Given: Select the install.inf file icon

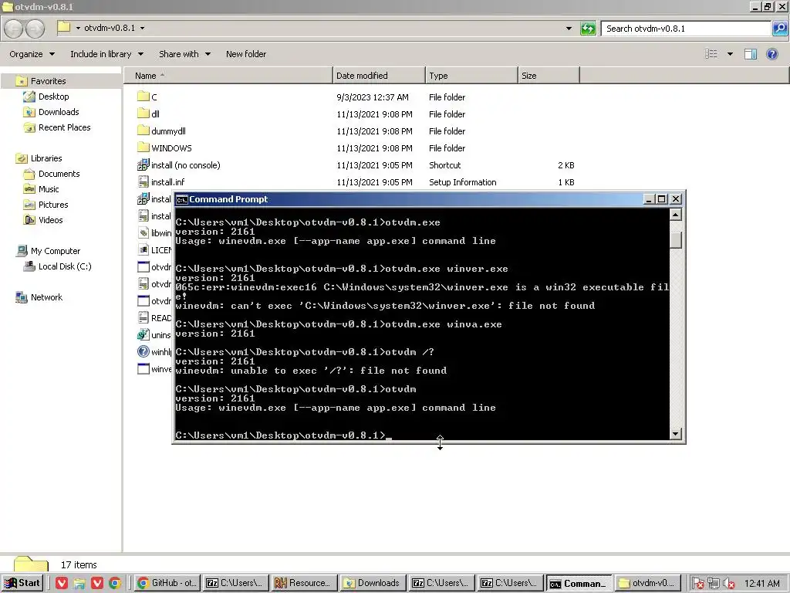Looking at the screenshot, I should pos(143,182).
